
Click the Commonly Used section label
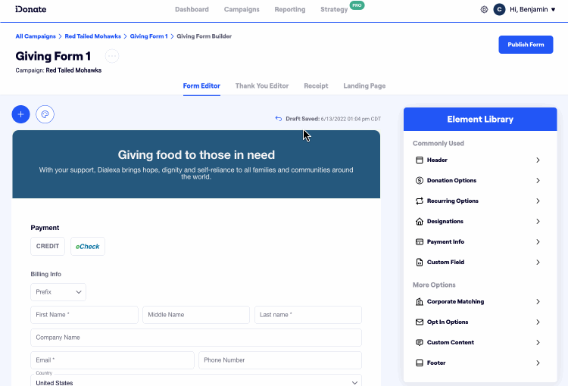[438, 143]
